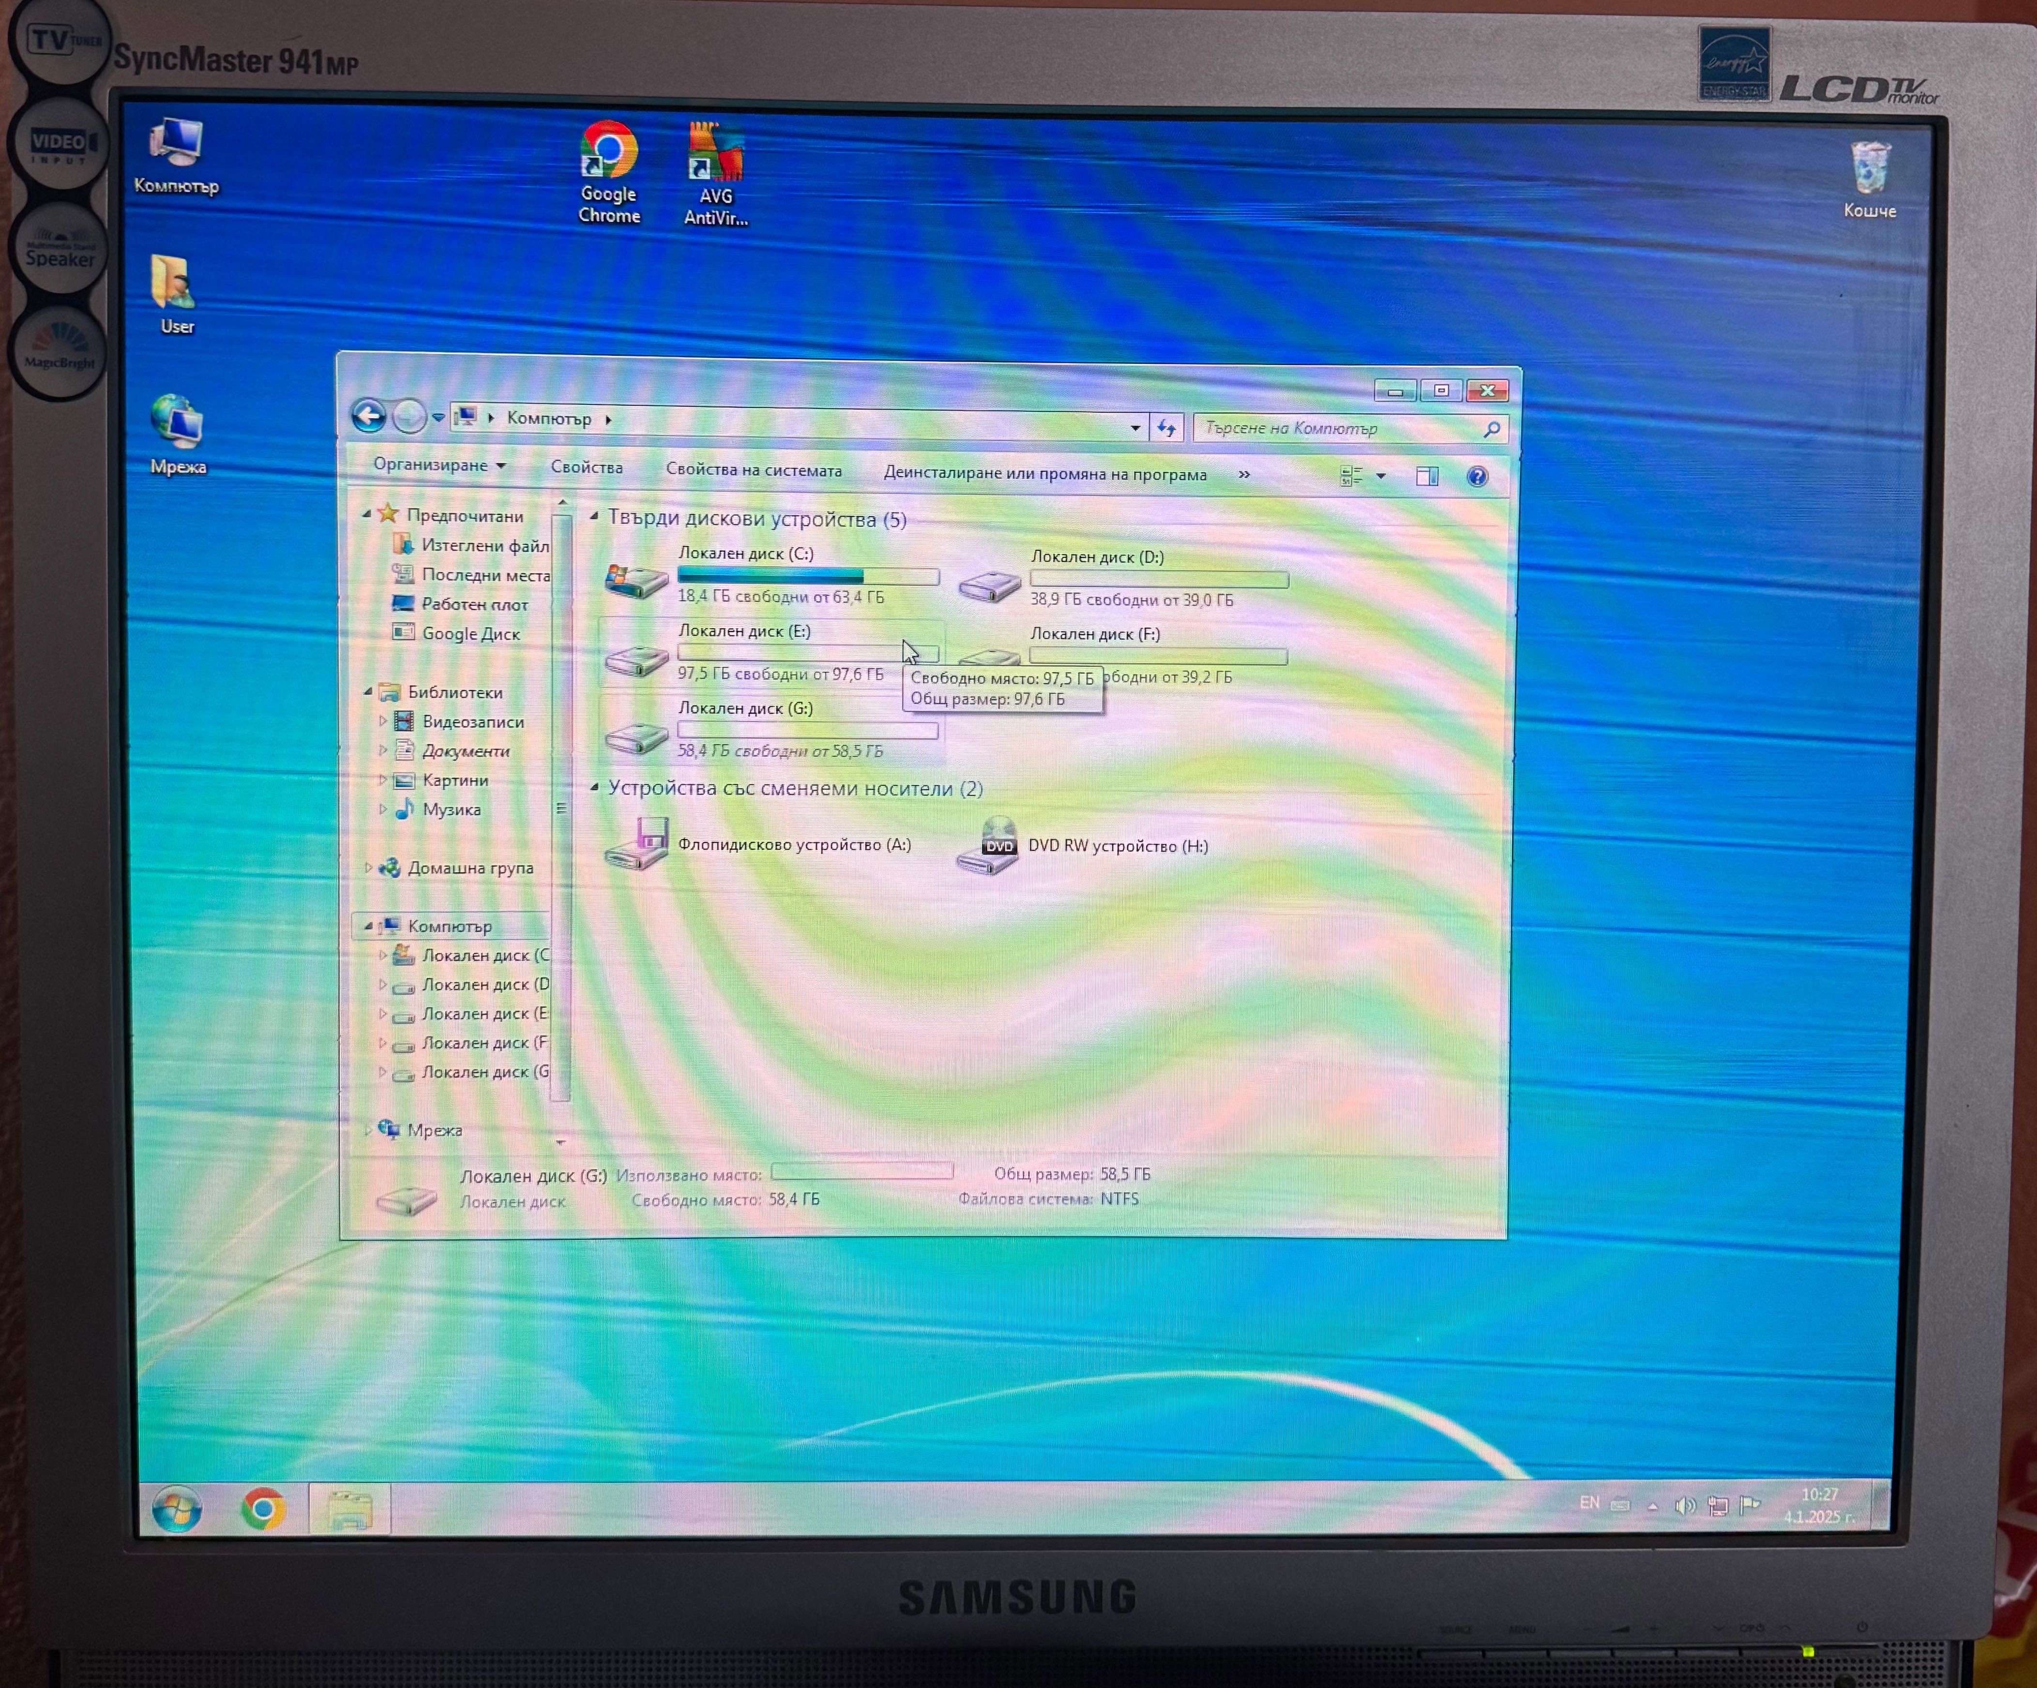The width and height of the screenshot is (2037, 1688).
Task: Toggle the preview pane icon
Action: click(x=1427, y=475)
